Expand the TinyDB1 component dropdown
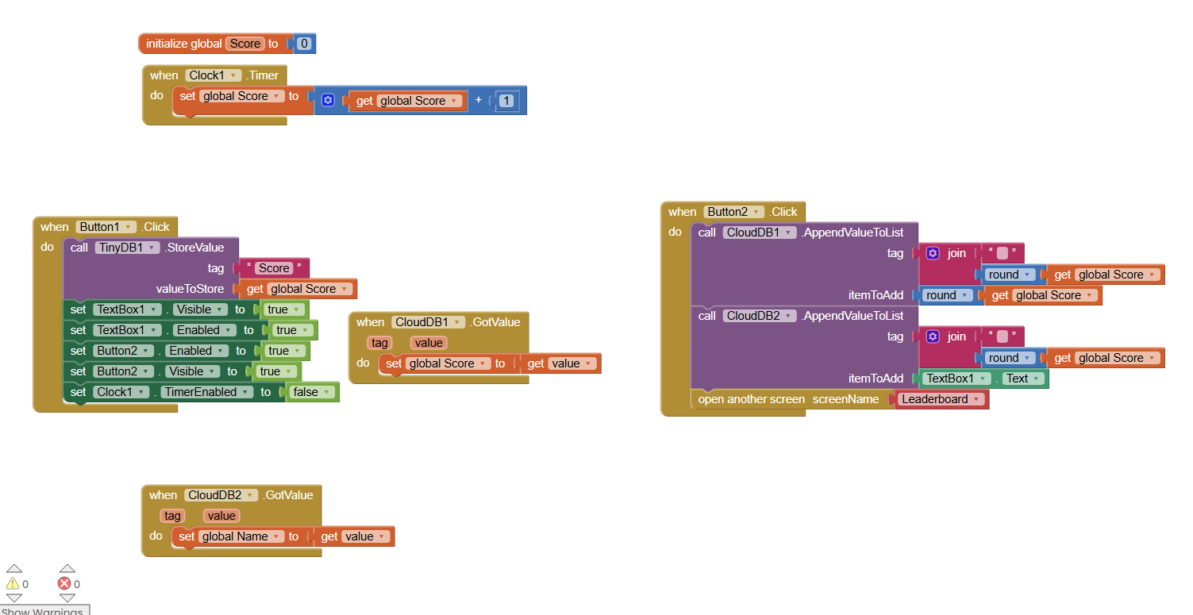The width and height of the screenshot is (1193, 615). (x=127, y=248)
